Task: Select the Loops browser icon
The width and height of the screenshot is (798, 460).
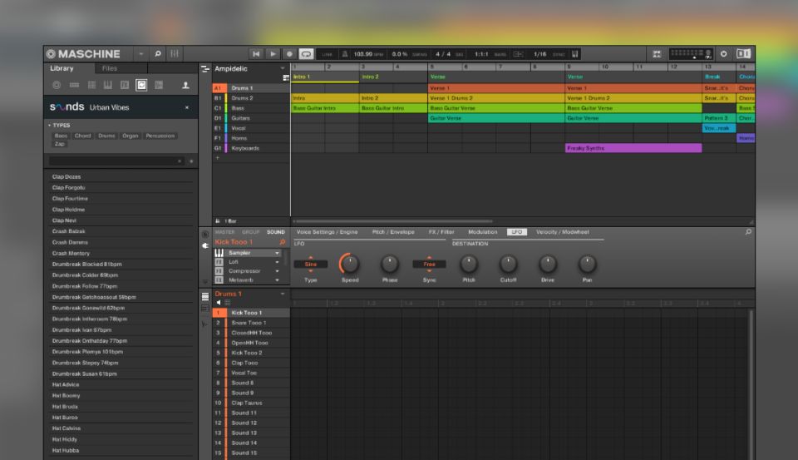Action: (x=141, y=85)
